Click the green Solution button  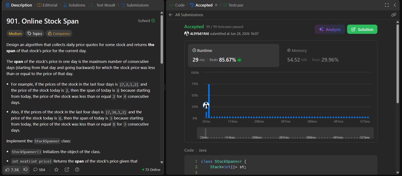pos(362,30)
